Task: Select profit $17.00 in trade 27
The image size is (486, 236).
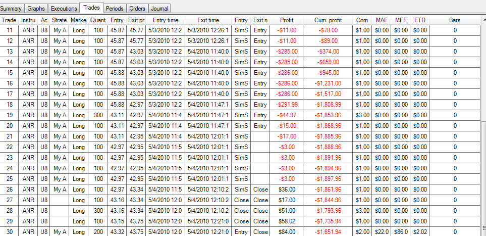Action: pyautogui.click(x=287, y=200)
